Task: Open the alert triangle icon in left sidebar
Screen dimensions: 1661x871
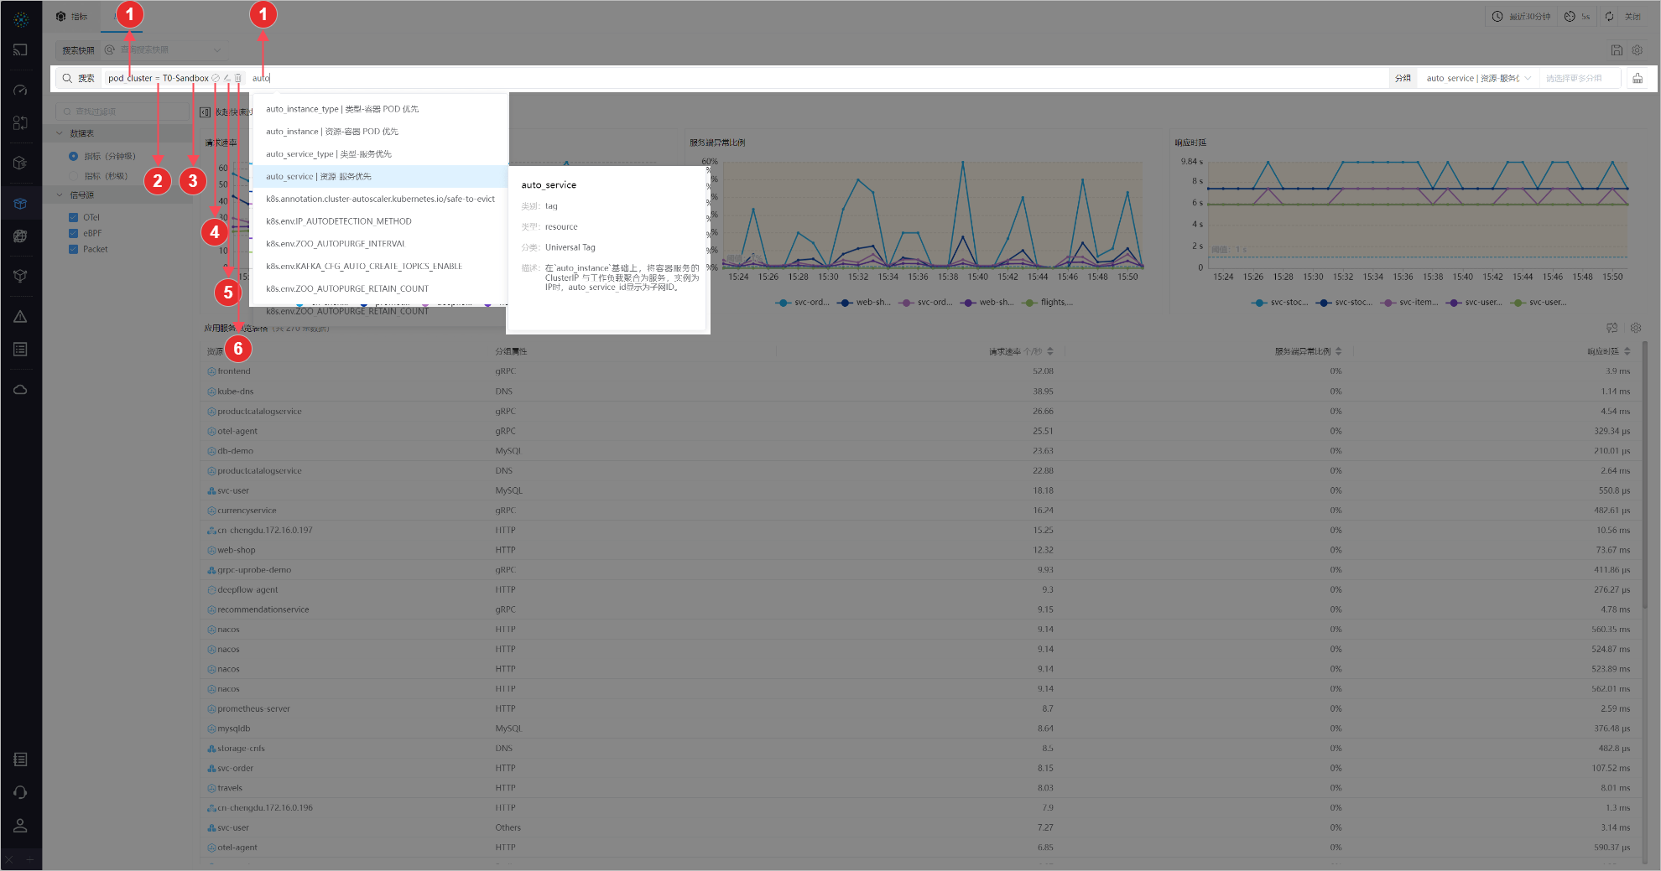Action: tap(21, 317)
